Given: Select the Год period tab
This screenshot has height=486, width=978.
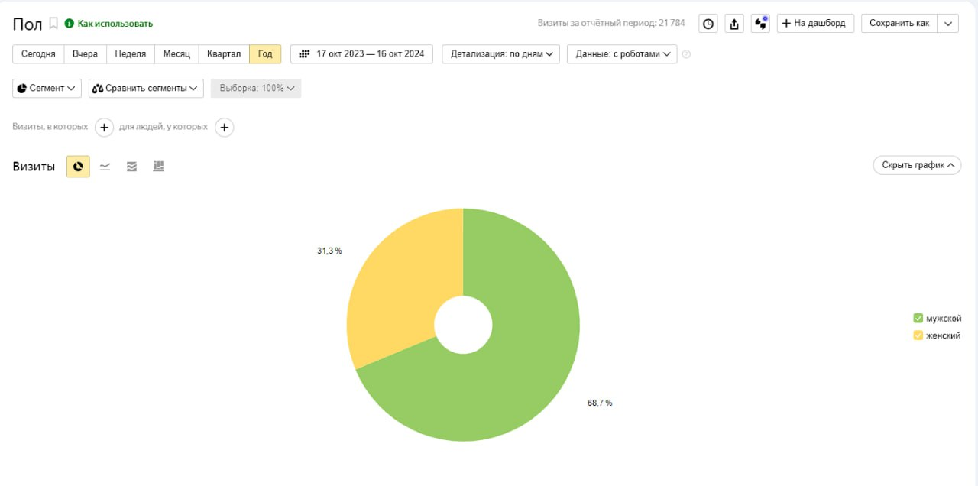Looking at the screenshot, I should (265, 54).
